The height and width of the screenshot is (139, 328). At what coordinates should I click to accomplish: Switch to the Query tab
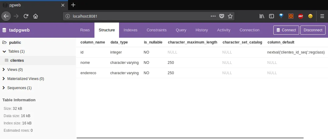coord(181,30)
